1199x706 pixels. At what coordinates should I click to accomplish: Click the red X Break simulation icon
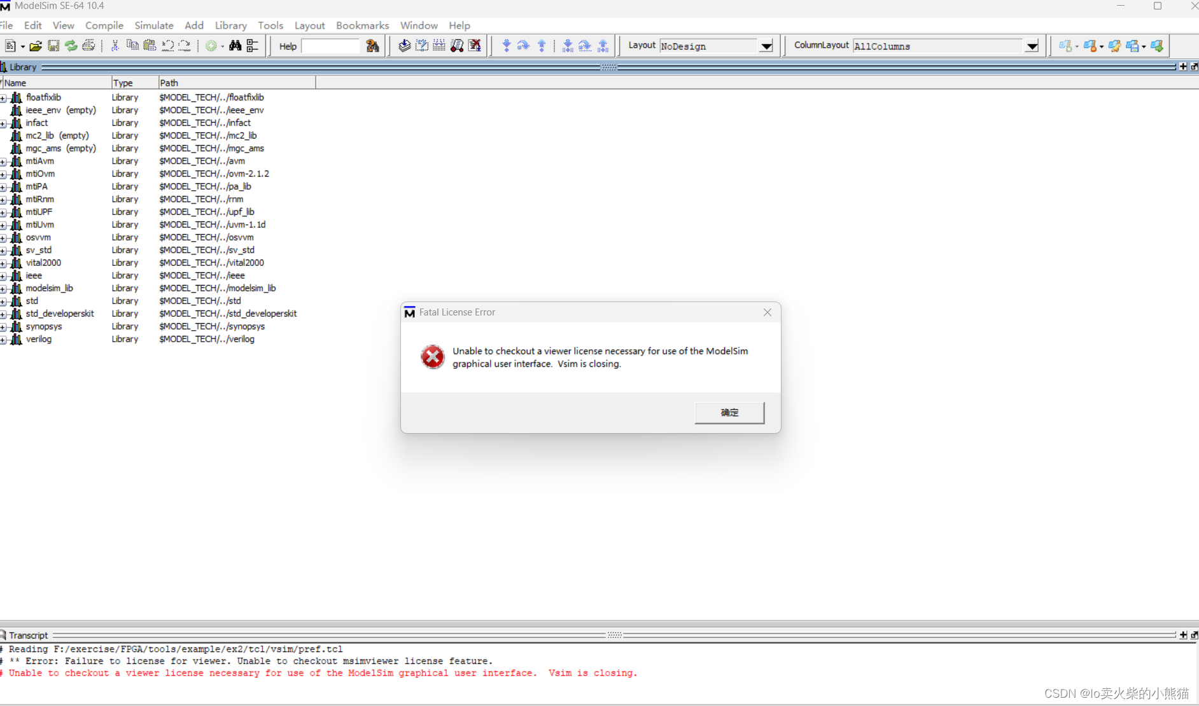(475, 46)
